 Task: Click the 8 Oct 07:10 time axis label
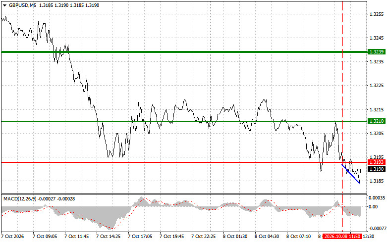(x=299, y=237)
